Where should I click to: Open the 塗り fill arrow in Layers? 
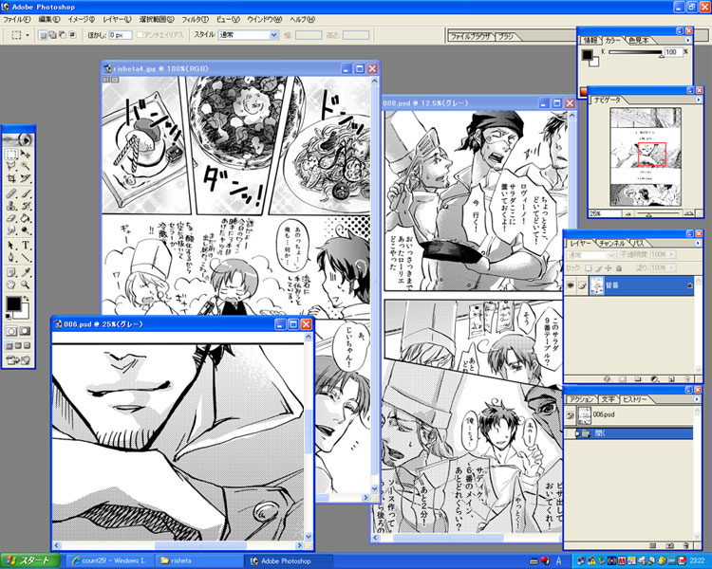[x=671, y=268]
